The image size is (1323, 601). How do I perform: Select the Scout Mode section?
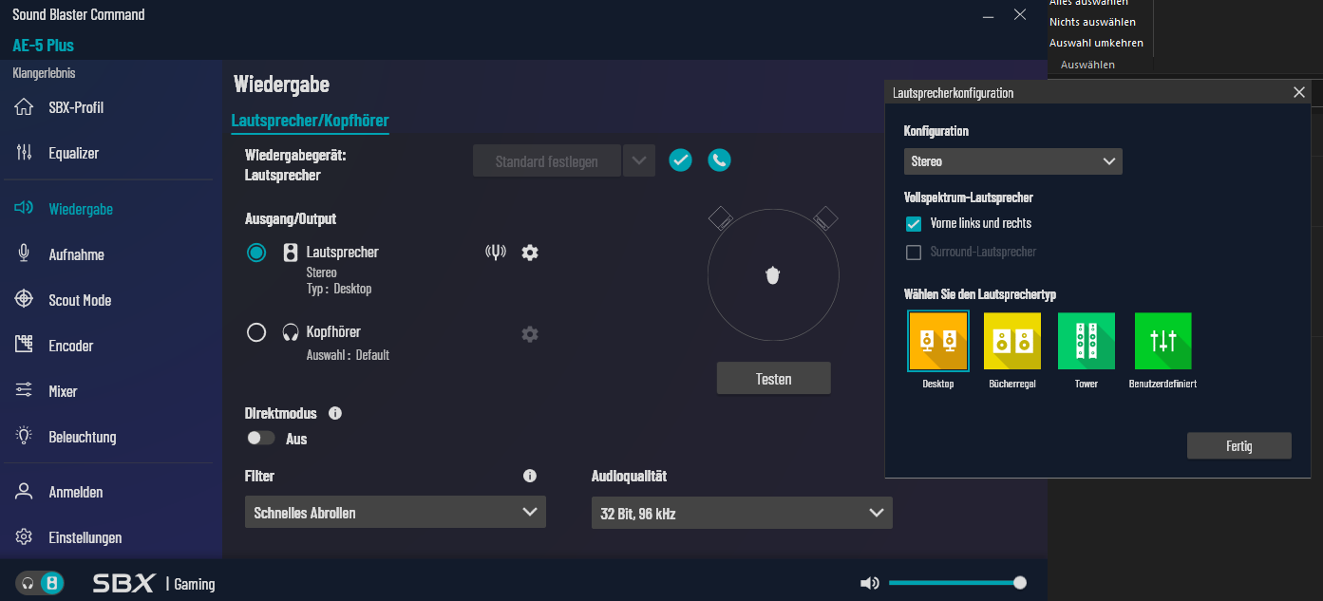click(x=81, y=299)
